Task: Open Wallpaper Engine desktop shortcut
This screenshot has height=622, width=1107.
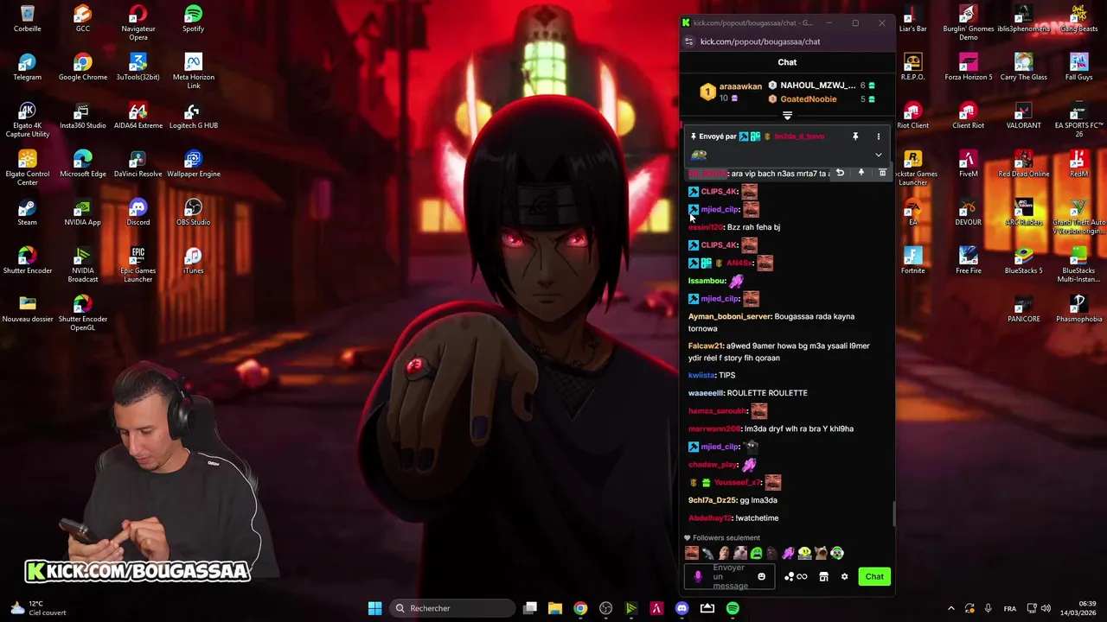Action: point(194,164)
